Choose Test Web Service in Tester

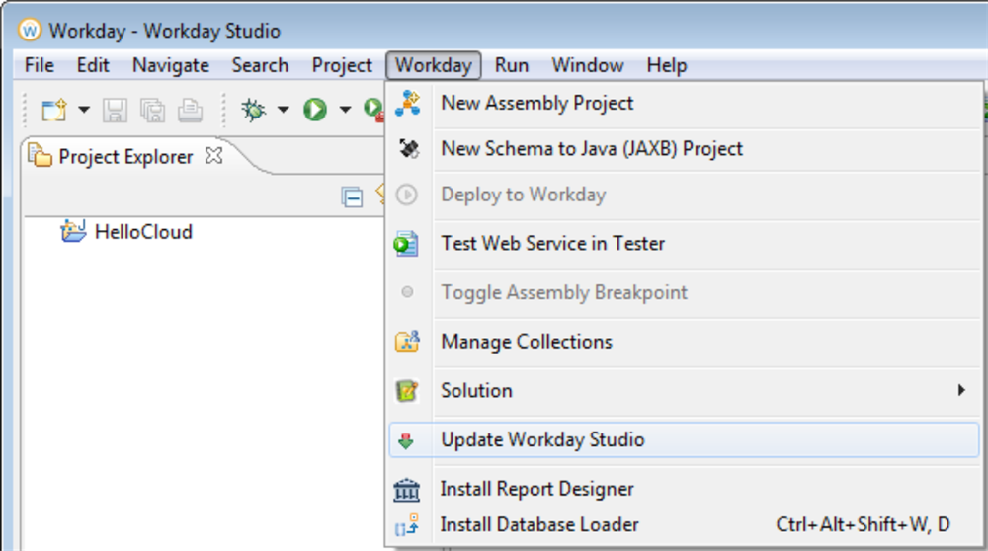click(685, 244)
